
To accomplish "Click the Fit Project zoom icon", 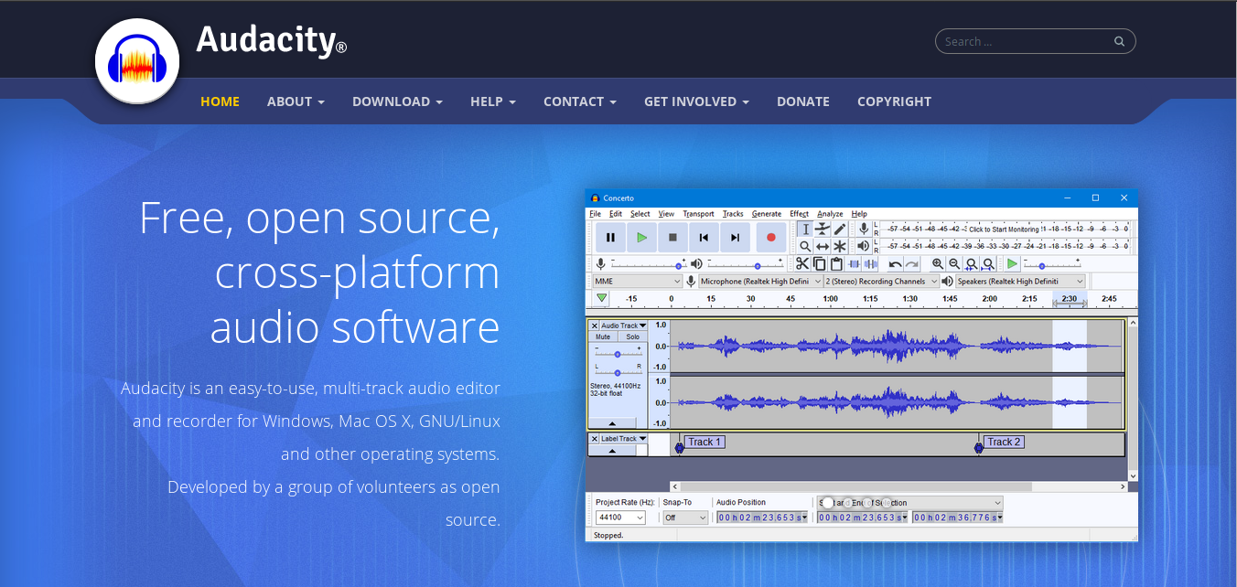I will pos(988,264).
